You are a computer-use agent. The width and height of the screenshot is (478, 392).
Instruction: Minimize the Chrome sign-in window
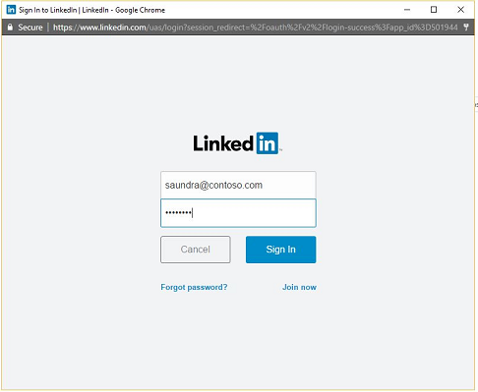(x=407, y=10)
